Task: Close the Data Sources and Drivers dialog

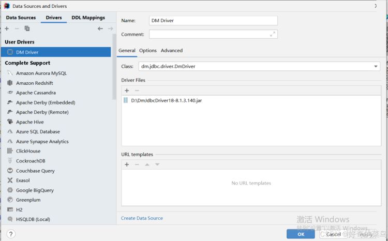Action: tap(376, 6)
